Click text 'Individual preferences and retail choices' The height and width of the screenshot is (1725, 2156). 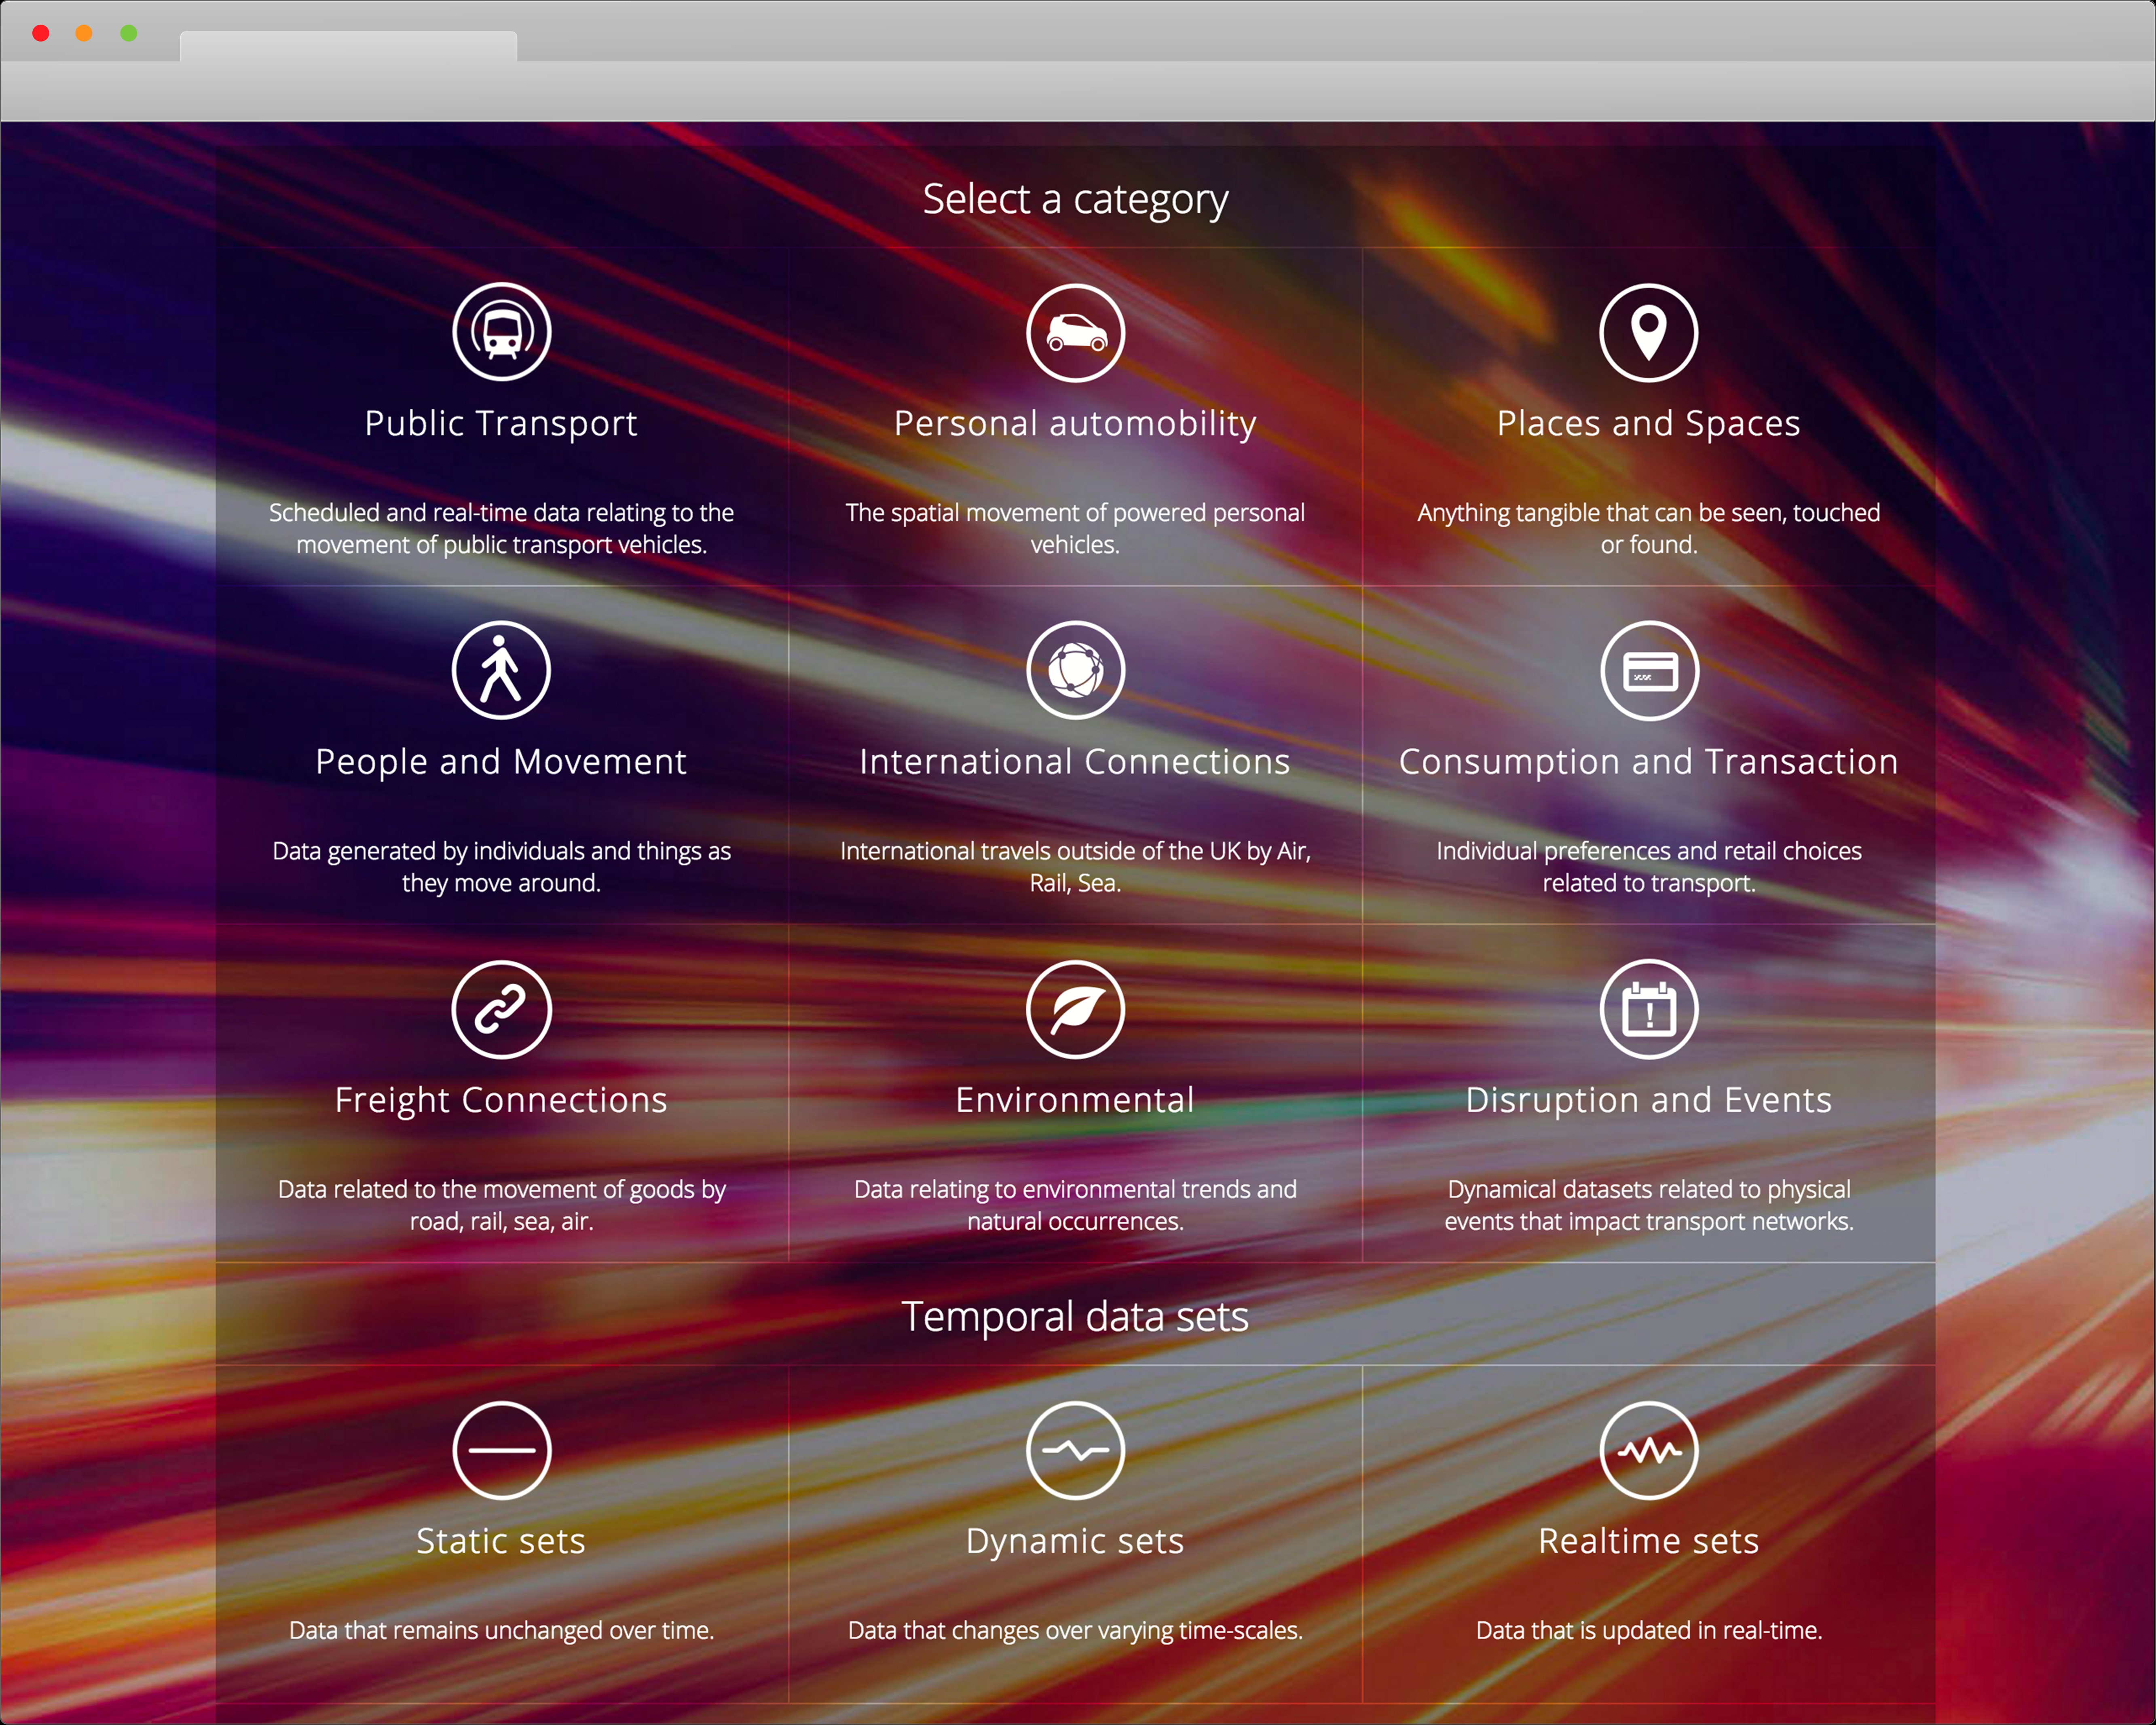point(1648,851)
